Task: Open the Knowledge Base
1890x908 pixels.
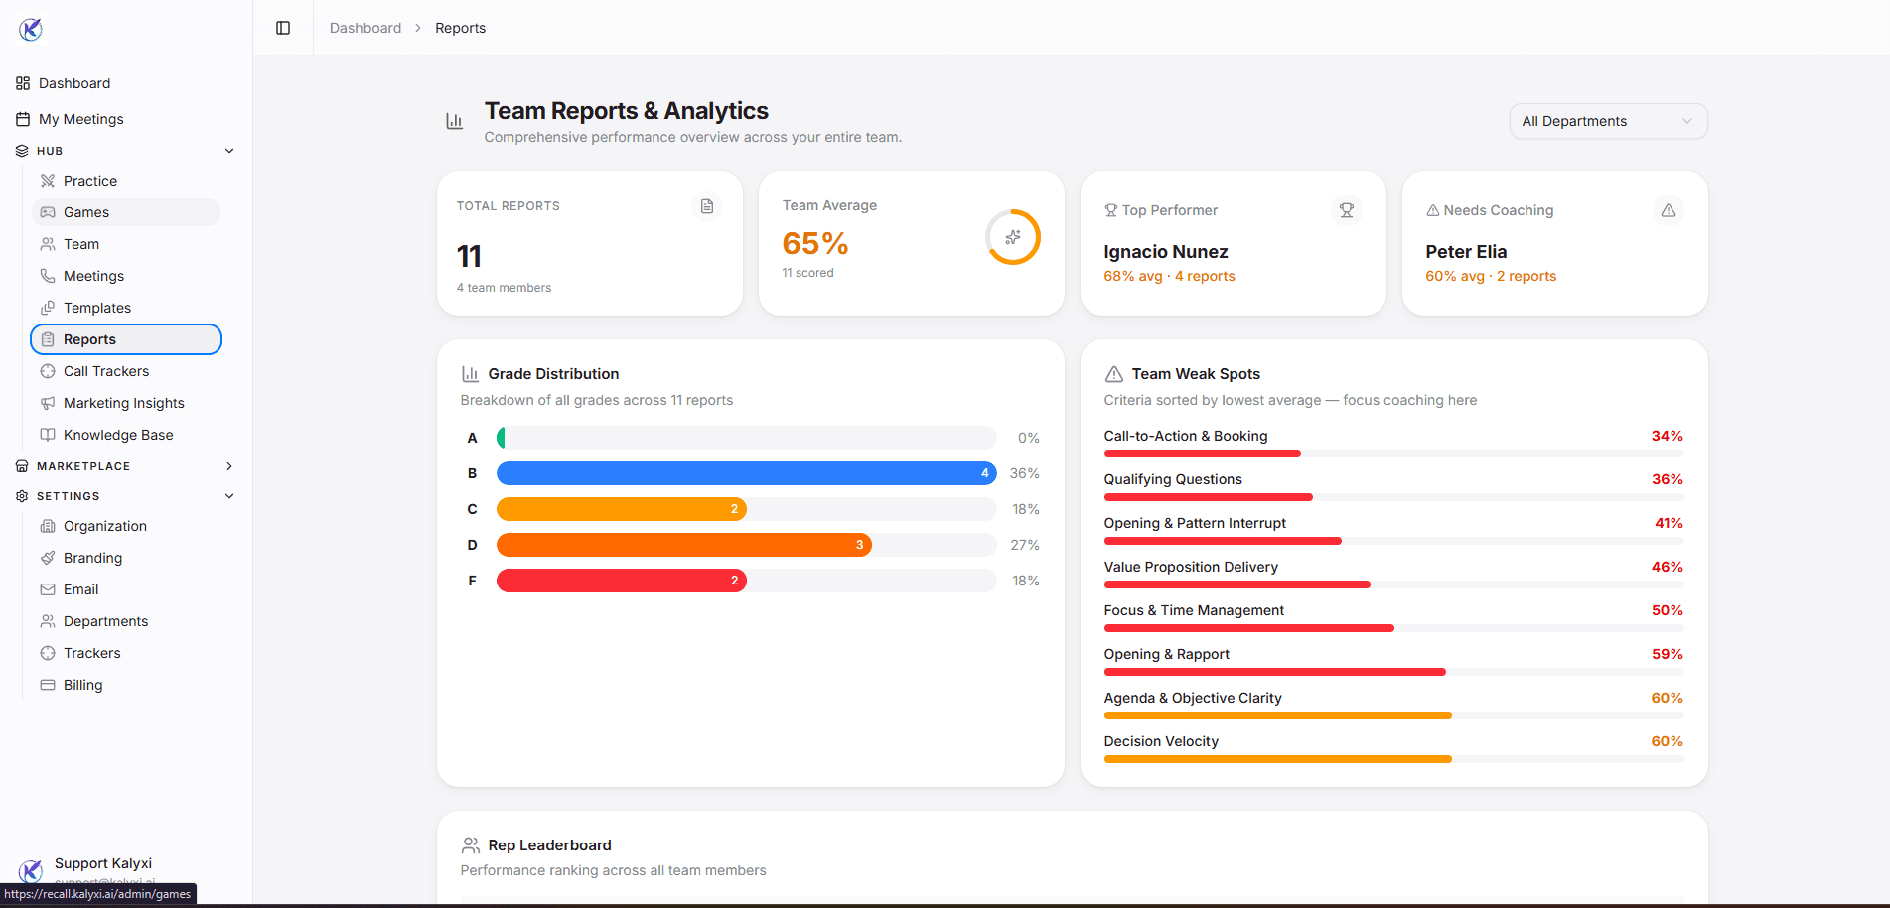Action: [x=117, y=435]
